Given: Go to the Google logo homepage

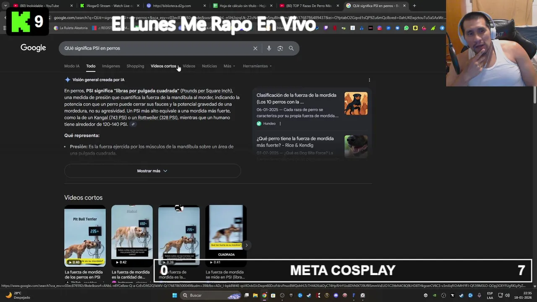Looking at the screenshot, I should (x=33, y=48).
